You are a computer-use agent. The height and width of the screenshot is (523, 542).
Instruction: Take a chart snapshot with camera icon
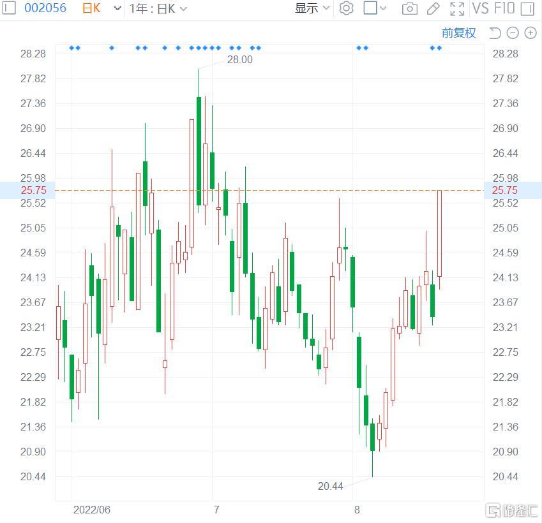[x=410, y=8]
